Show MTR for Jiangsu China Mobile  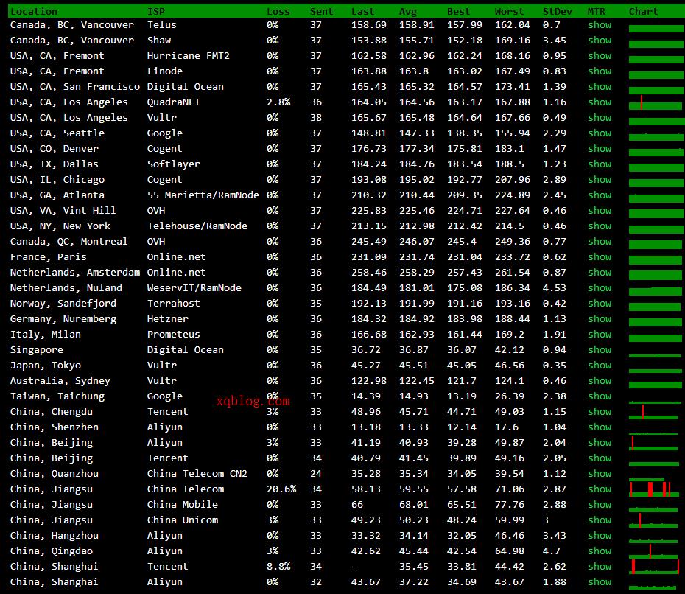(600, 504)
